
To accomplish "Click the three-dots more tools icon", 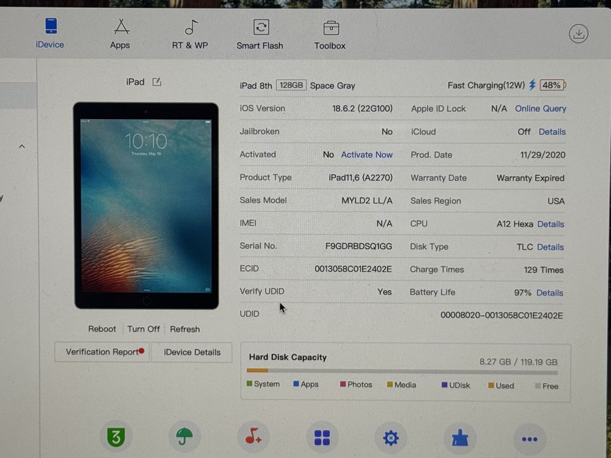I will [529, 439].
